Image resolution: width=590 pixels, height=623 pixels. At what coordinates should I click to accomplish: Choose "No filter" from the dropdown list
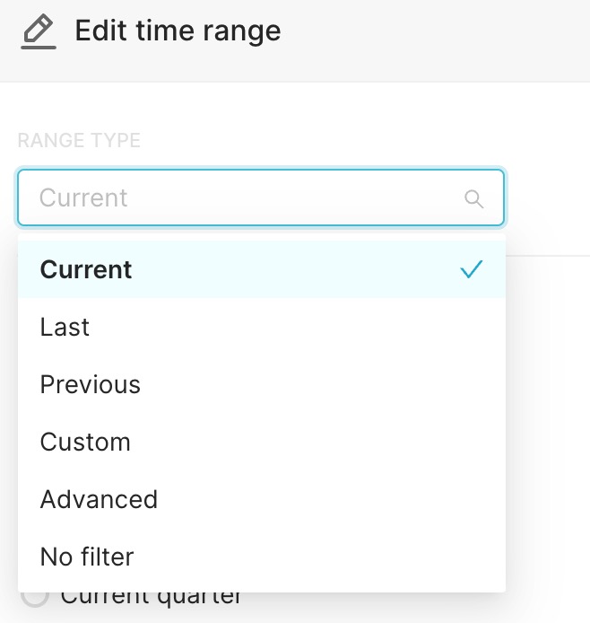(87, 557)
